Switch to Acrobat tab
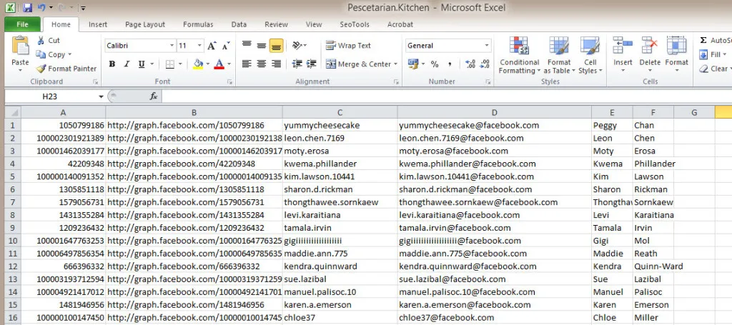The image size is (732, 325). pos(400,25)
